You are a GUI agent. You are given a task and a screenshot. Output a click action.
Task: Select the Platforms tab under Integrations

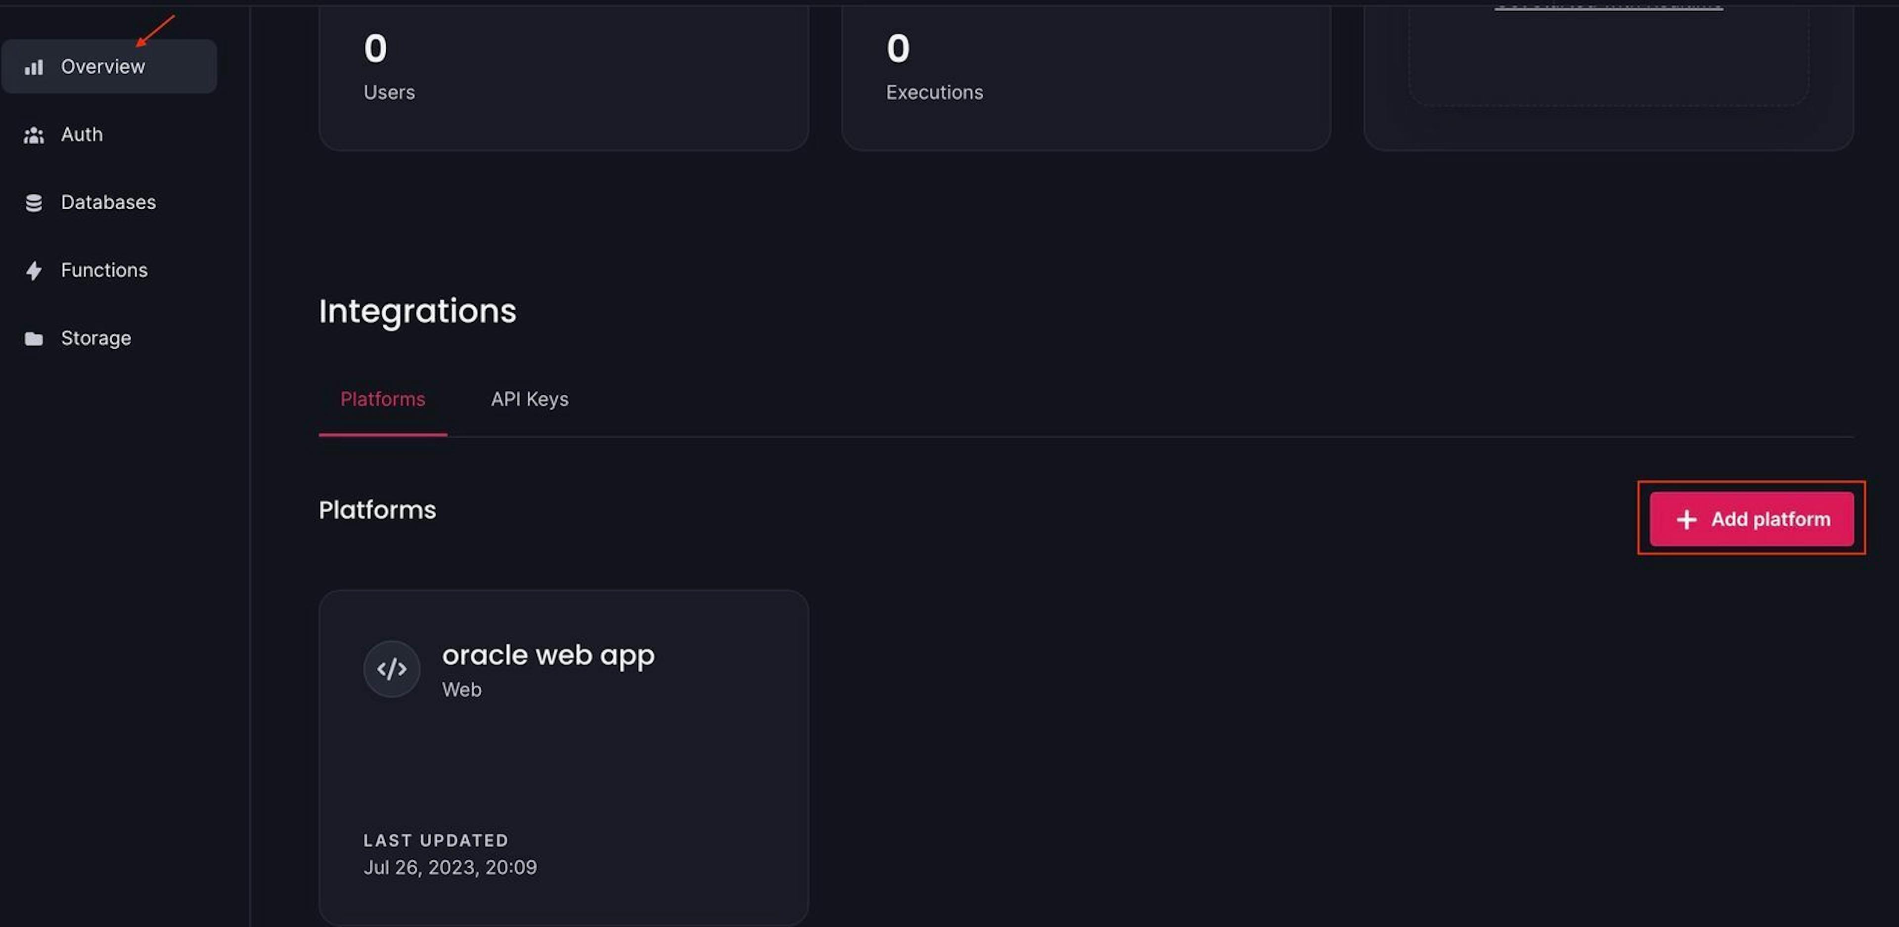(x=383, y=399)
